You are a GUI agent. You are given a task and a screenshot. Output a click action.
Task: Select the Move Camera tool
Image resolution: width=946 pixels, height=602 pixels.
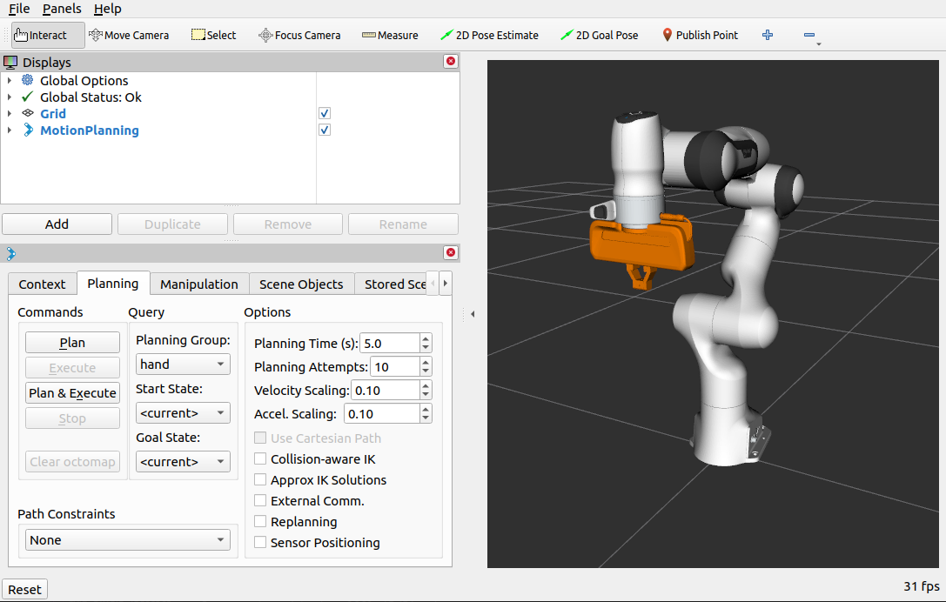(129, 35)
